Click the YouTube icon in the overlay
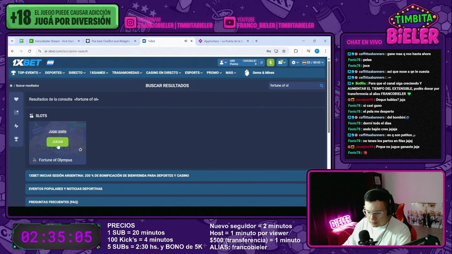Image resolution: width=452 pixels, height=254 pixels. pos(229,23)
